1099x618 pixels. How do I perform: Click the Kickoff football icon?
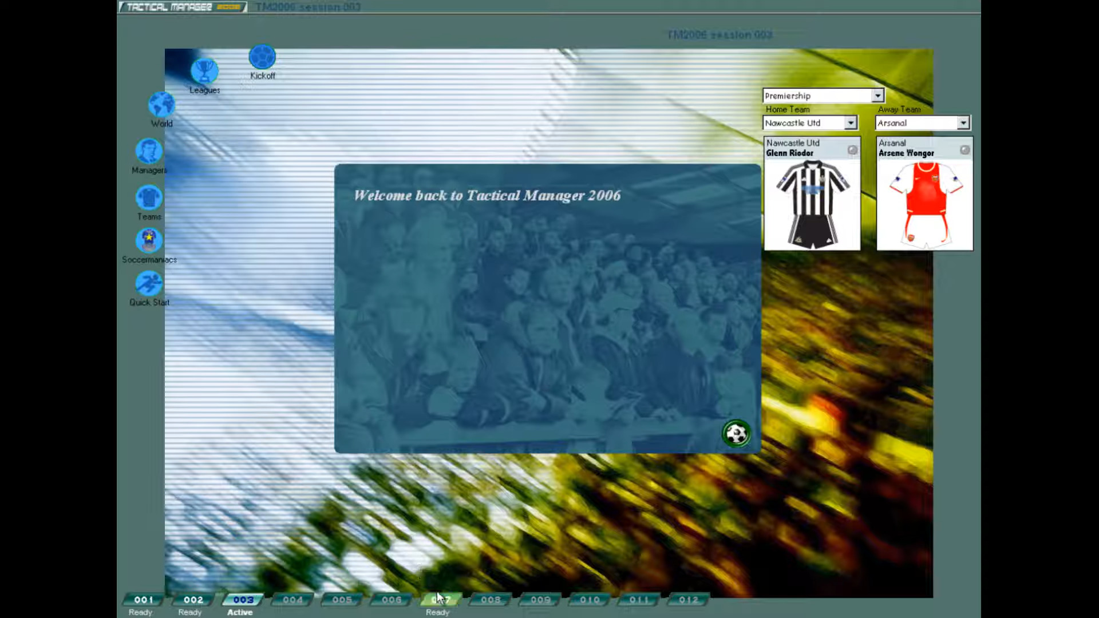pos(262,57)
